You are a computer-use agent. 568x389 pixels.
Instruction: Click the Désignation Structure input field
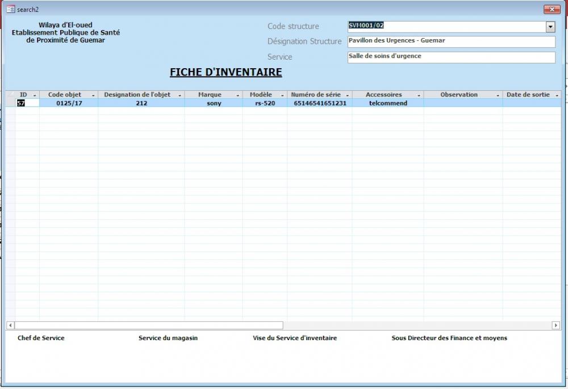click(452, 41)
